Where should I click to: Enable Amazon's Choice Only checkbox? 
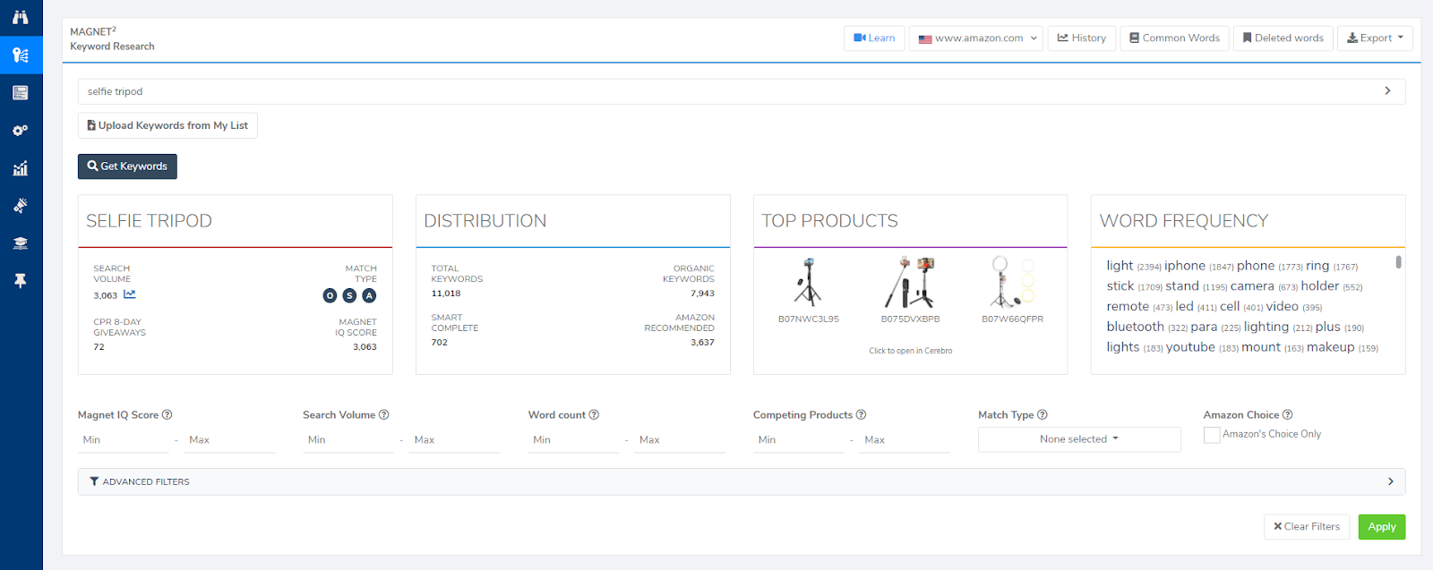(x=1212, y=435)
